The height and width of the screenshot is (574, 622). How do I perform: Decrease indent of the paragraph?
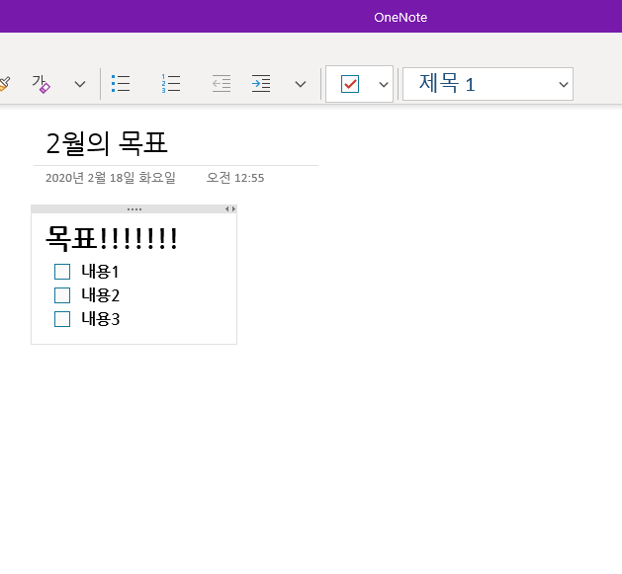pyautogui.click(x=222, y=84)
